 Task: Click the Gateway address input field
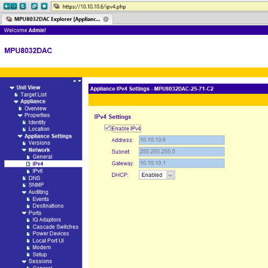click(182, 163)
